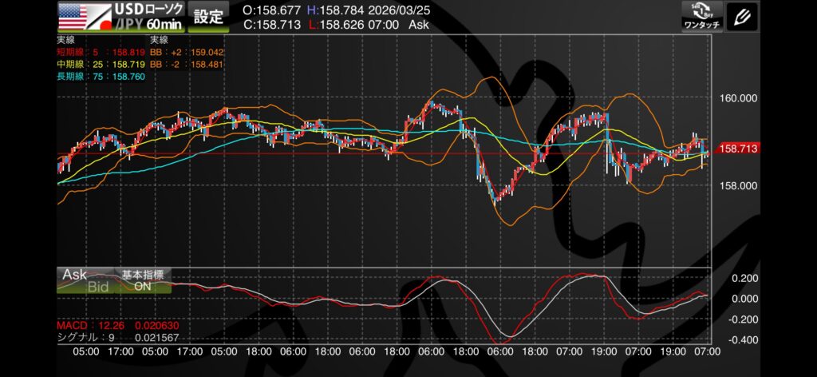Viewport: 817px width, 377px height.
Task: Tap the BB +2 upper band legend
Action: [186, 51]
